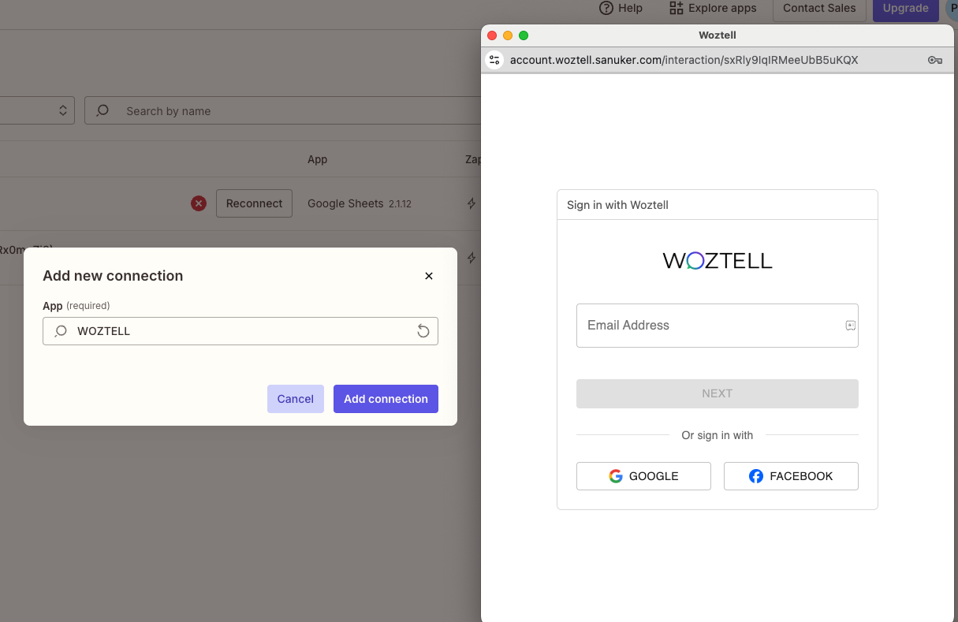Sign in with the Google button
This screenshot has width=958, height=622.
point(643,476)
